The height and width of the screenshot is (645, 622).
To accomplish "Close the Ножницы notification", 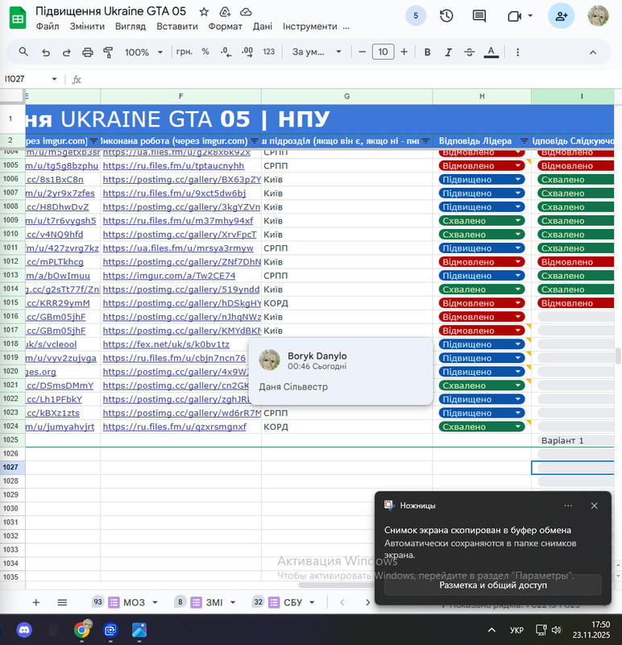I will (594, 506).
